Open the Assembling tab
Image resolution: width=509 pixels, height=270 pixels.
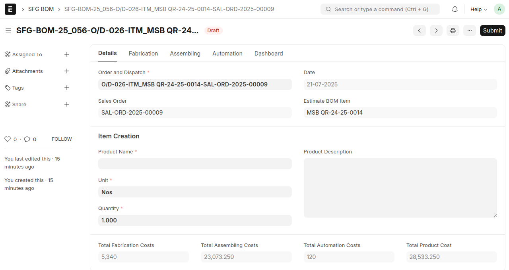tap(185, 54)
